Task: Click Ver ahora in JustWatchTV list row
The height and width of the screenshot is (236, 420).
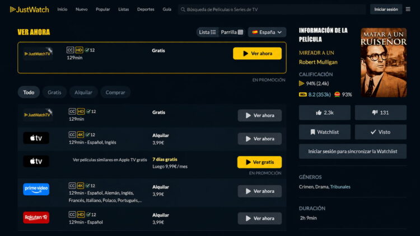Action: point(259,115)
